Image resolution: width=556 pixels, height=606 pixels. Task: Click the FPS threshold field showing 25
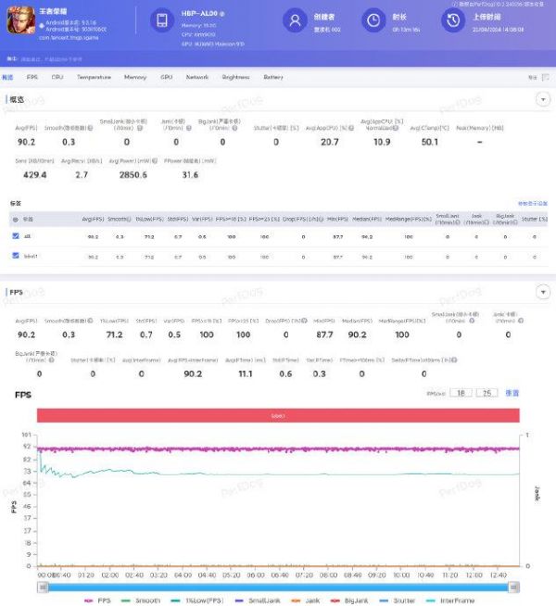click(x=487, y=394)
